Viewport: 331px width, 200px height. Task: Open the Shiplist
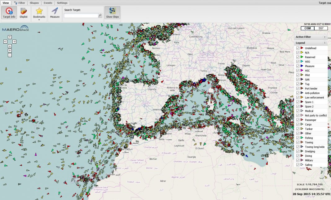tap(24, 13)
